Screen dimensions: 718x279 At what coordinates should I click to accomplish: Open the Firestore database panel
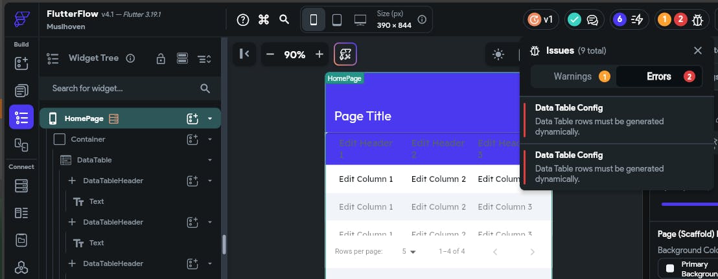click(21, 186)
